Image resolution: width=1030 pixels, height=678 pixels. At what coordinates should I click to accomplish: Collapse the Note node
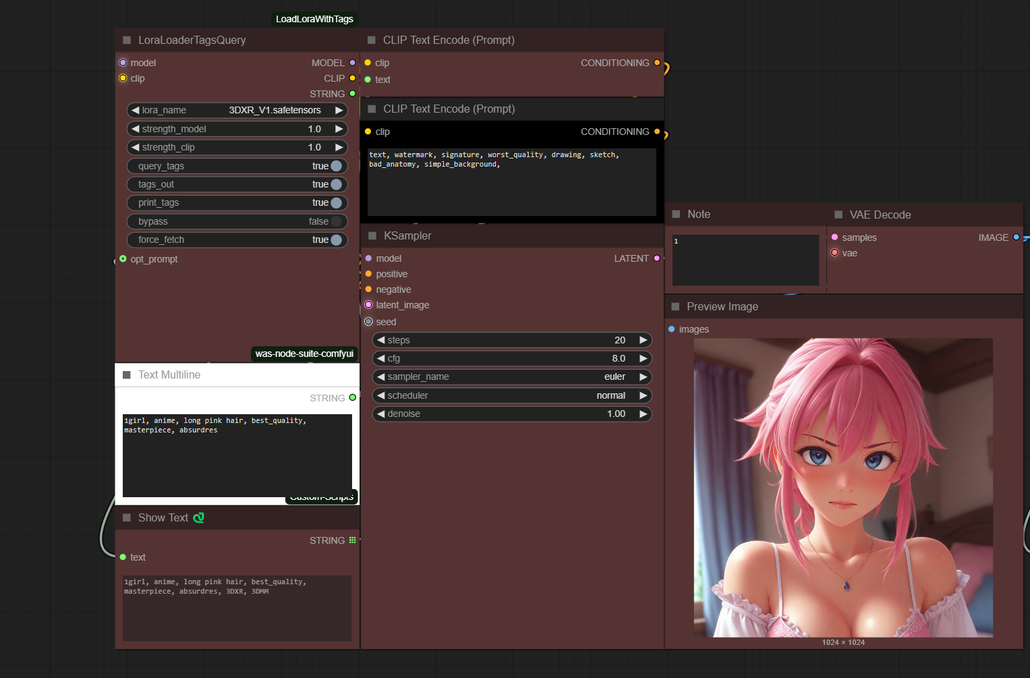[677, 215]
